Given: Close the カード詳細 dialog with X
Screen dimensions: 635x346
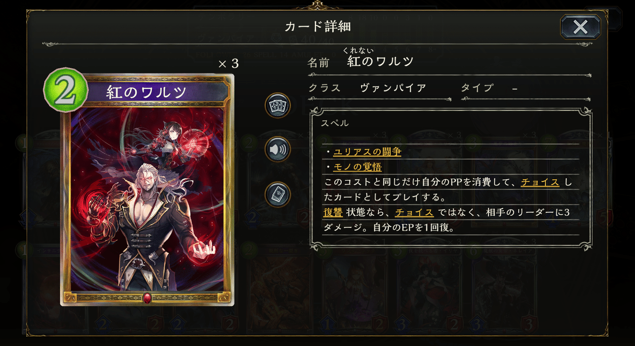Looking at the screenshot, I should [x=580, y=27].
